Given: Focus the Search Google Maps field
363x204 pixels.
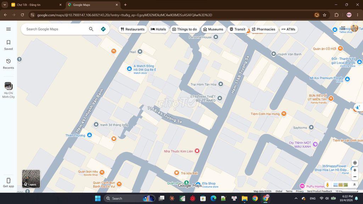Looking at the screenshot, I should [56, 29].
